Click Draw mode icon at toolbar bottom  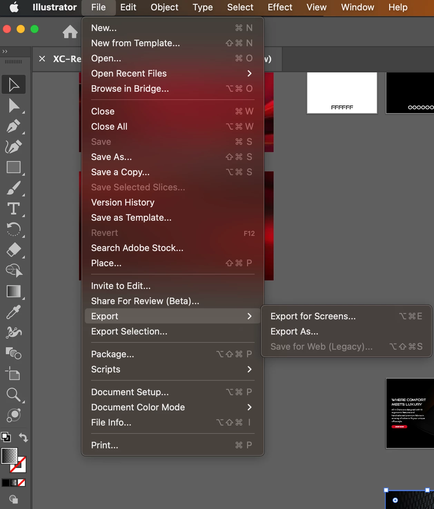(14, 499)
